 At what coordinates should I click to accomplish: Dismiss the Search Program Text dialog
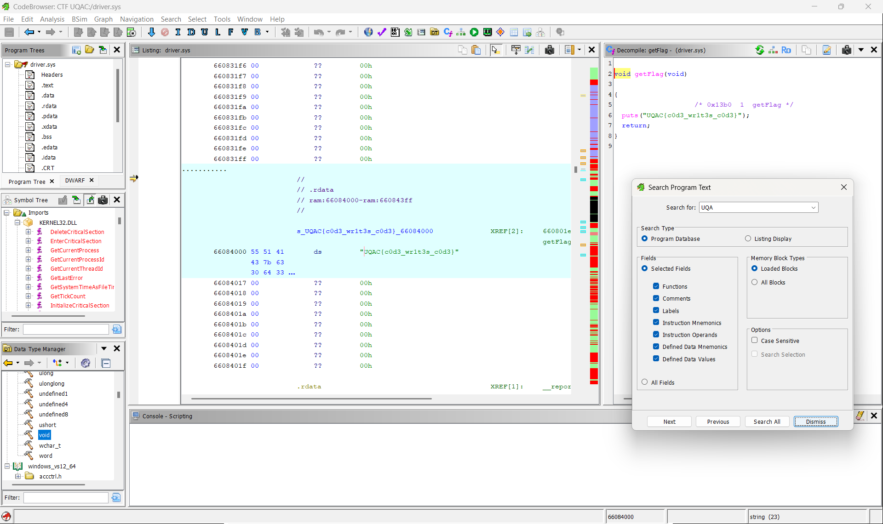click(815, 421)
